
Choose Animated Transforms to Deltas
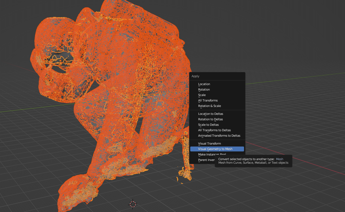tap(219, 136)
